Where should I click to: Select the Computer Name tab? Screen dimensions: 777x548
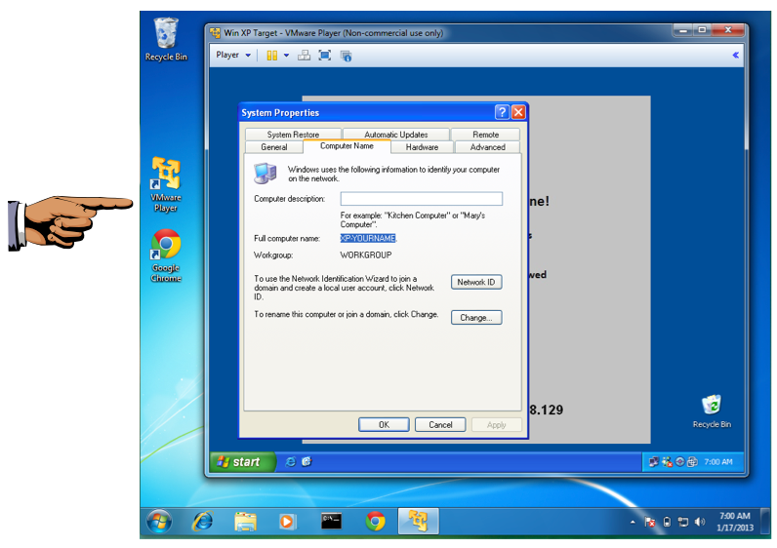(347, 146)
